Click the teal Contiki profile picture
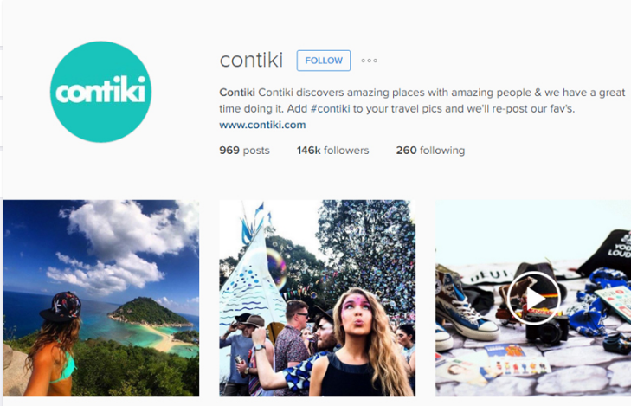The height and width of the screenshot is (406, 631). tap(100, 92)
